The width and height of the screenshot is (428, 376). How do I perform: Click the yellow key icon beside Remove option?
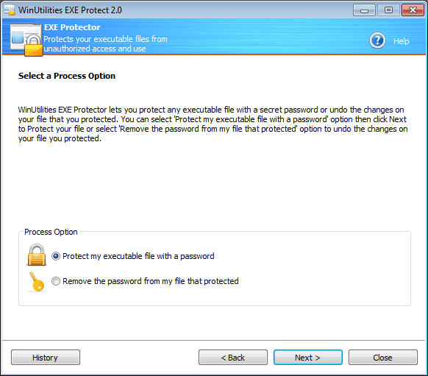37,282
